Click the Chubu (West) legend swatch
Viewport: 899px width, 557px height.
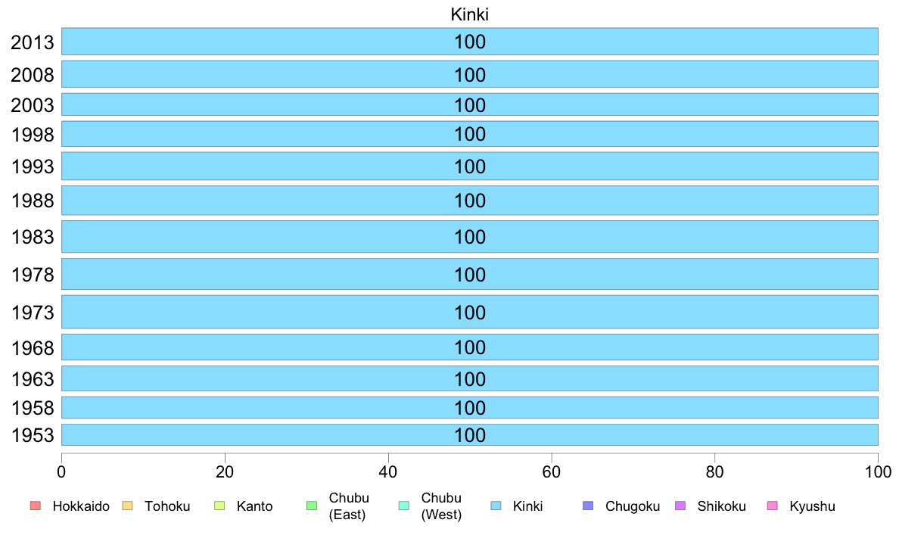403,506
